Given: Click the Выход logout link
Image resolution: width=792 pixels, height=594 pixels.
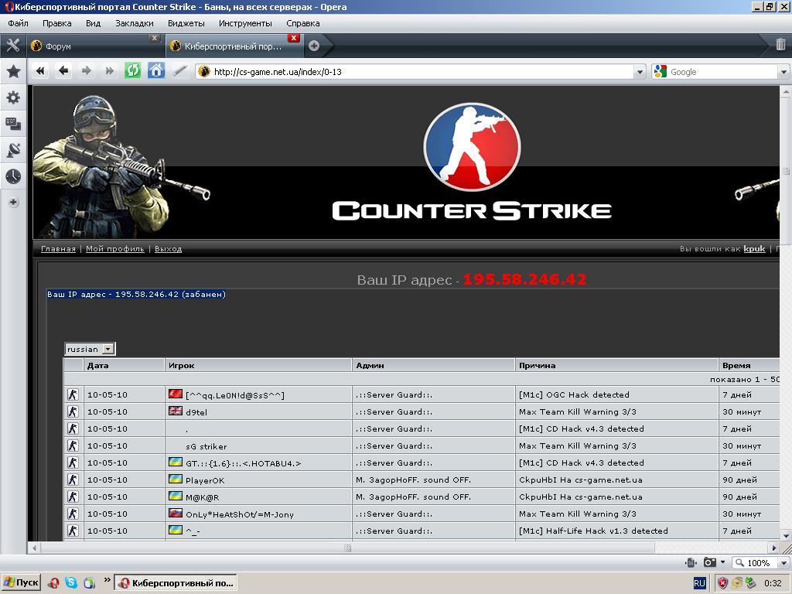Looking at the screenshot, I should (x=168, y=248).
